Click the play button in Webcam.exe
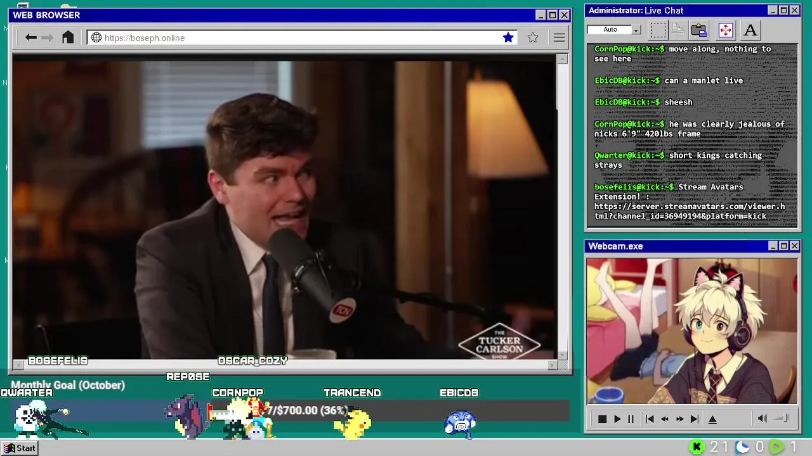Image resolution: width=812 pixels, height=456 pixels. tap(617, 419)
